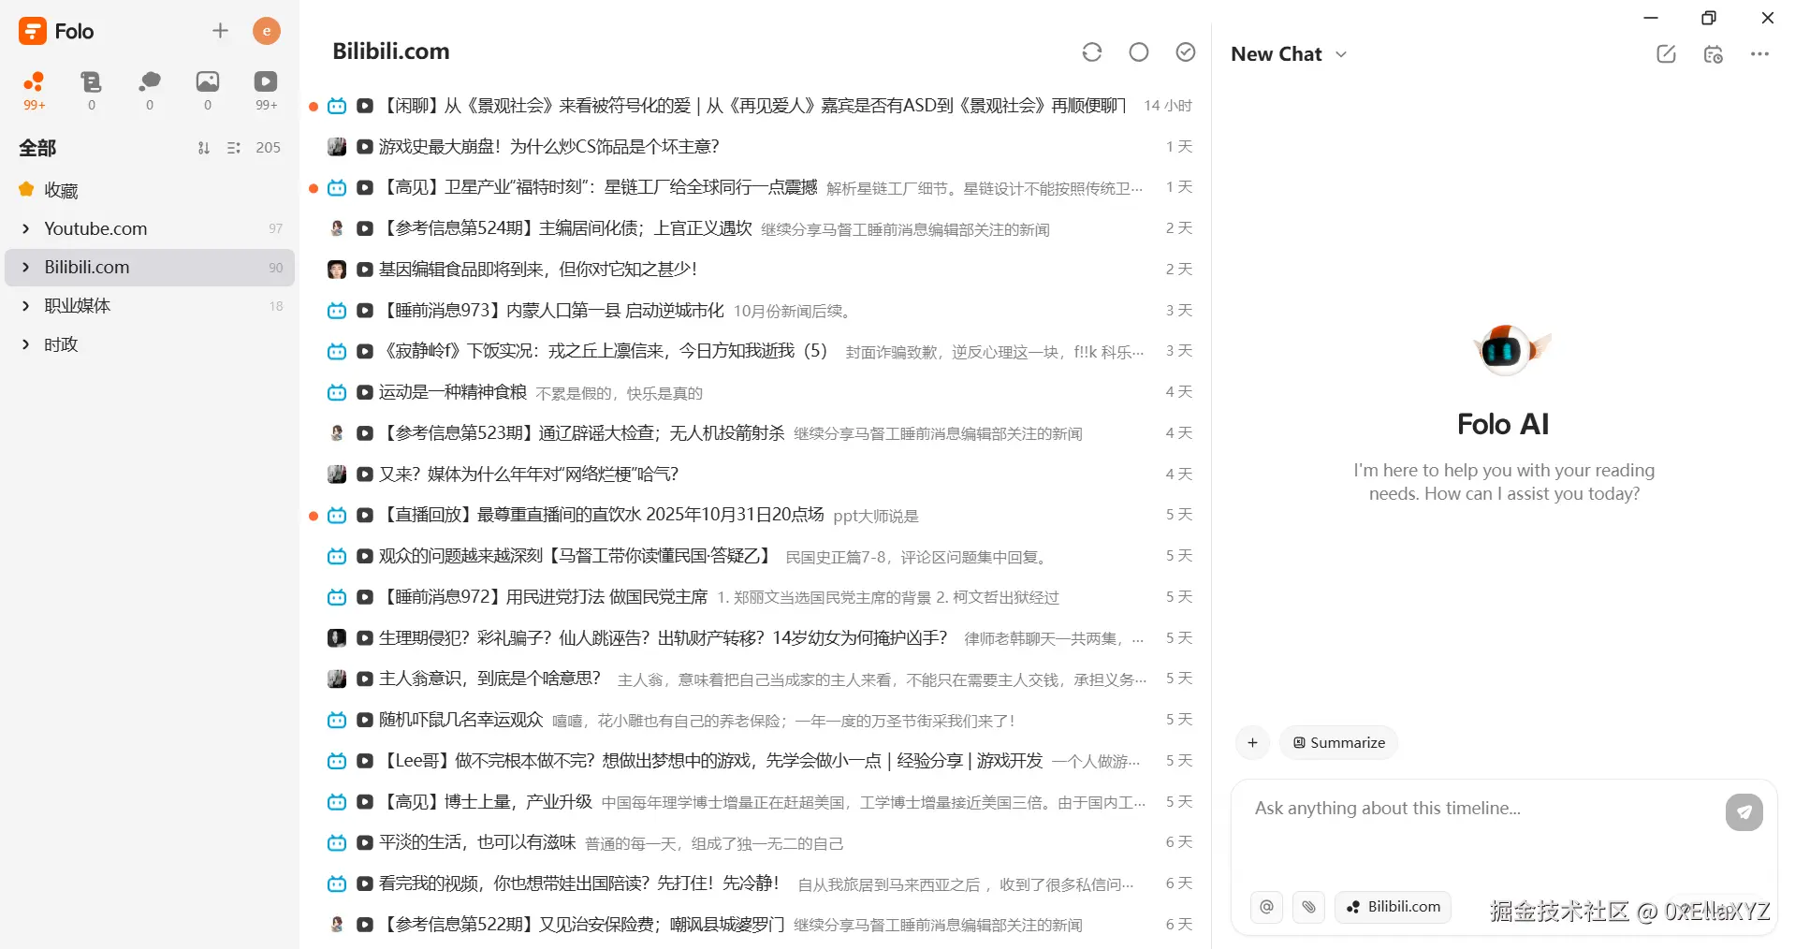The height and width of the screenshot is (949, 1795).
Task: Click the @ mention button
Action: (x=1267, y=907)
